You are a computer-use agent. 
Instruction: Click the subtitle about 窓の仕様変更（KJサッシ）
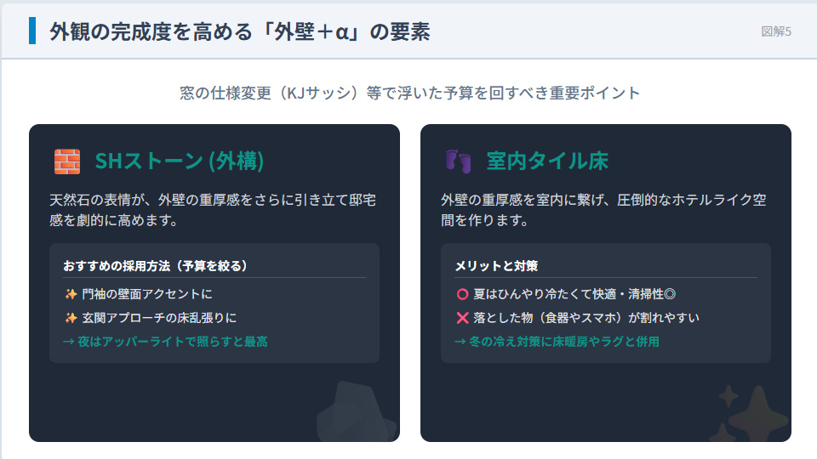coord(409,93)
